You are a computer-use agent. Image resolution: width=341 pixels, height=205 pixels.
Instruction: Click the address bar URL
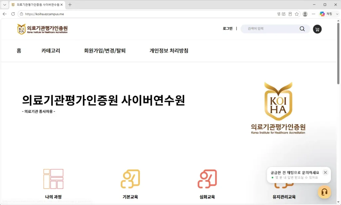(x=44, y=14)
